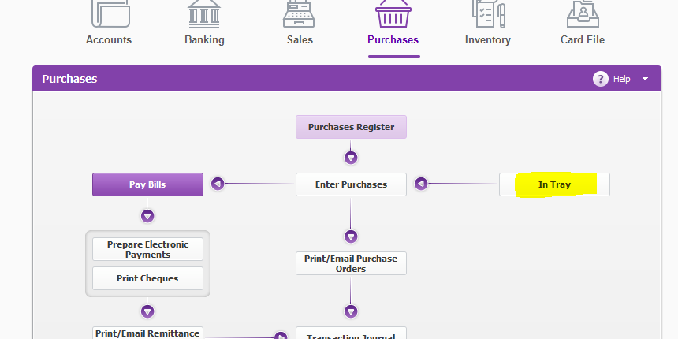Select the Purchases tab label
Screen dimensions: 678x339
click(x=393, y=39)
